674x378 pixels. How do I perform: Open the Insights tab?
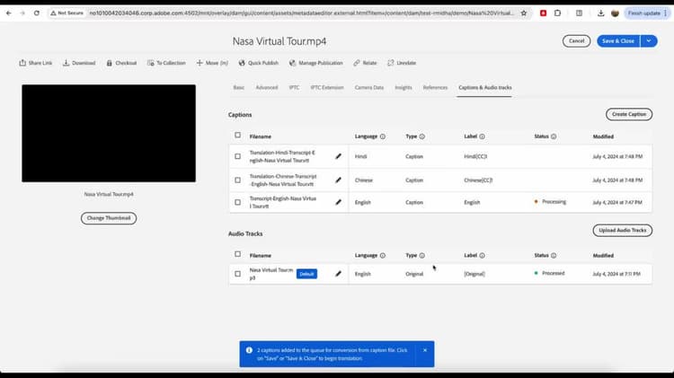[404, 88]
